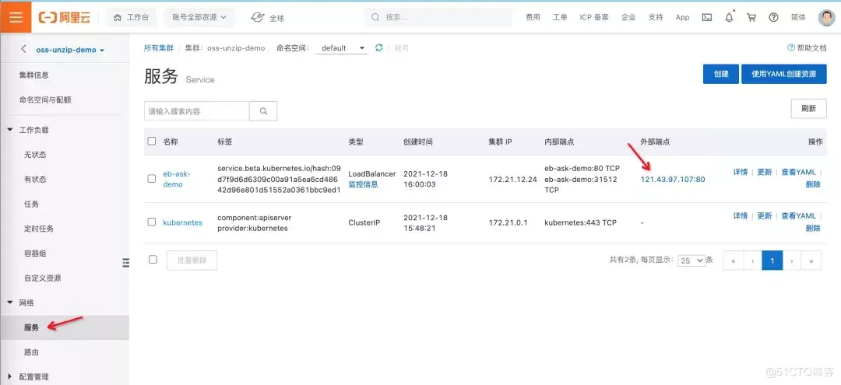The width and height of the screenshot is (841, 385).
Task: Open the Cloud Shell terminal icon
Action: 707,17
